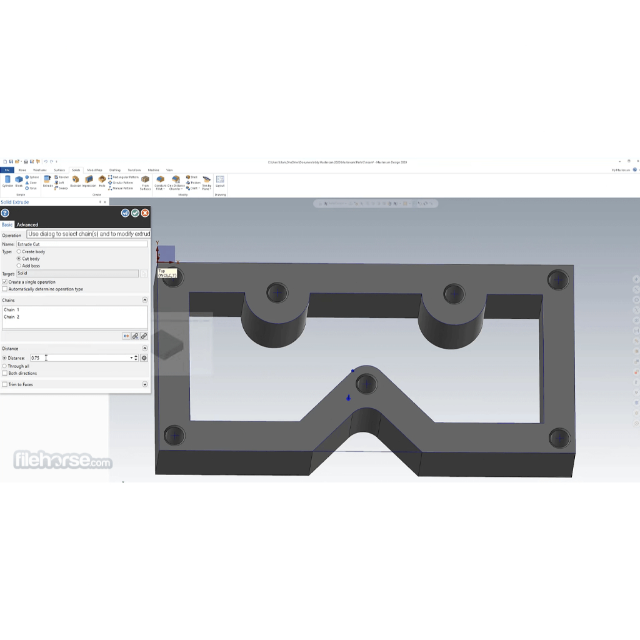The image size is (640, 640).
Task: Enable Both directions checkbox
Action: pos(5,373)
